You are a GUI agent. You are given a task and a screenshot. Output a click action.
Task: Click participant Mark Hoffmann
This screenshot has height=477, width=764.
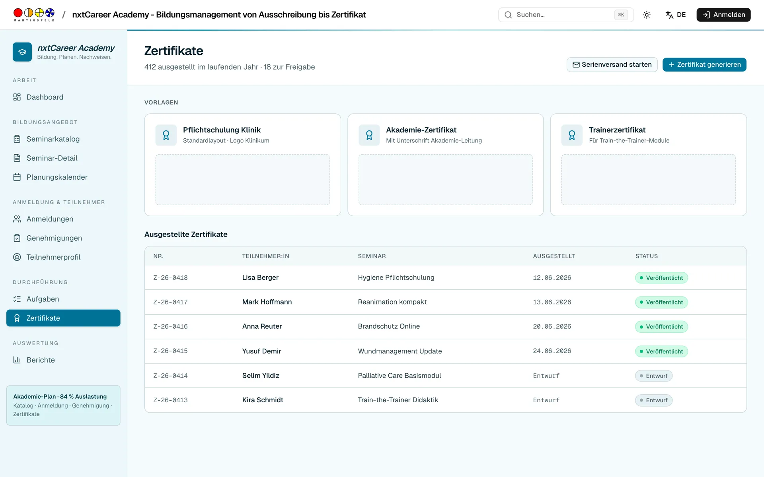click(267, 302)
